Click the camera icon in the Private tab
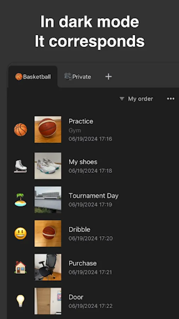This screenshot has width=179, height=319. pyautogui.click(x=68, y=77)
